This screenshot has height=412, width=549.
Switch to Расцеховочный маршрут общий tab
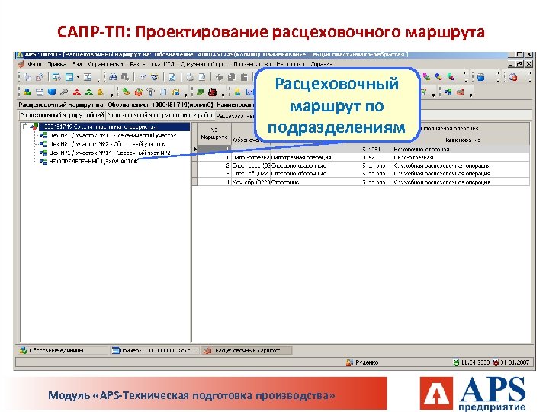click(x=62, y=115)
